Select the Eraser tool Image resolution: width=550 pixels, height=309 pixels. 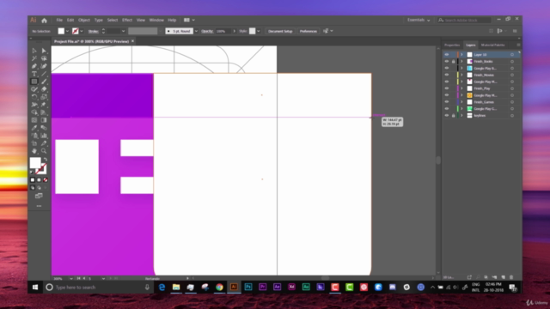44,89
